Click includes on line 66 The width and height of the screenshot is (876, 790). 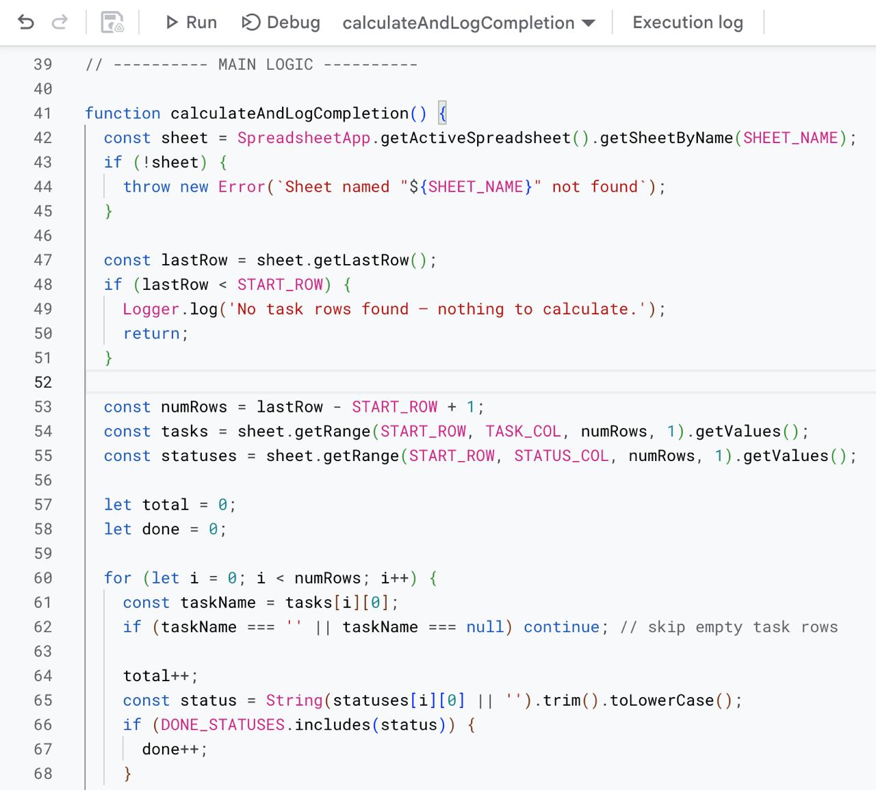[333, 725]
